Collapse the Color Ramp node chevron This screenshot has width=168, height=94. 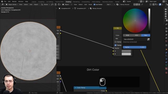[x=76, y=88]
